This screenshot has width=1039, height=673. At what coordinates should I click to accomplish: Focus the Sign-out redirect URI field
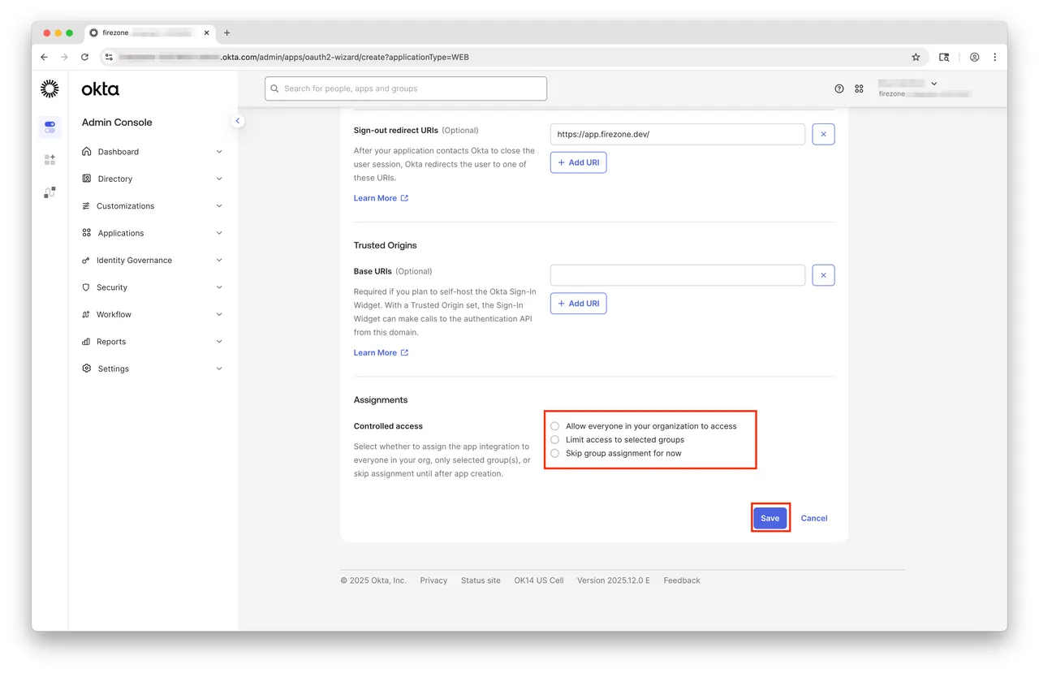point(678,134)
